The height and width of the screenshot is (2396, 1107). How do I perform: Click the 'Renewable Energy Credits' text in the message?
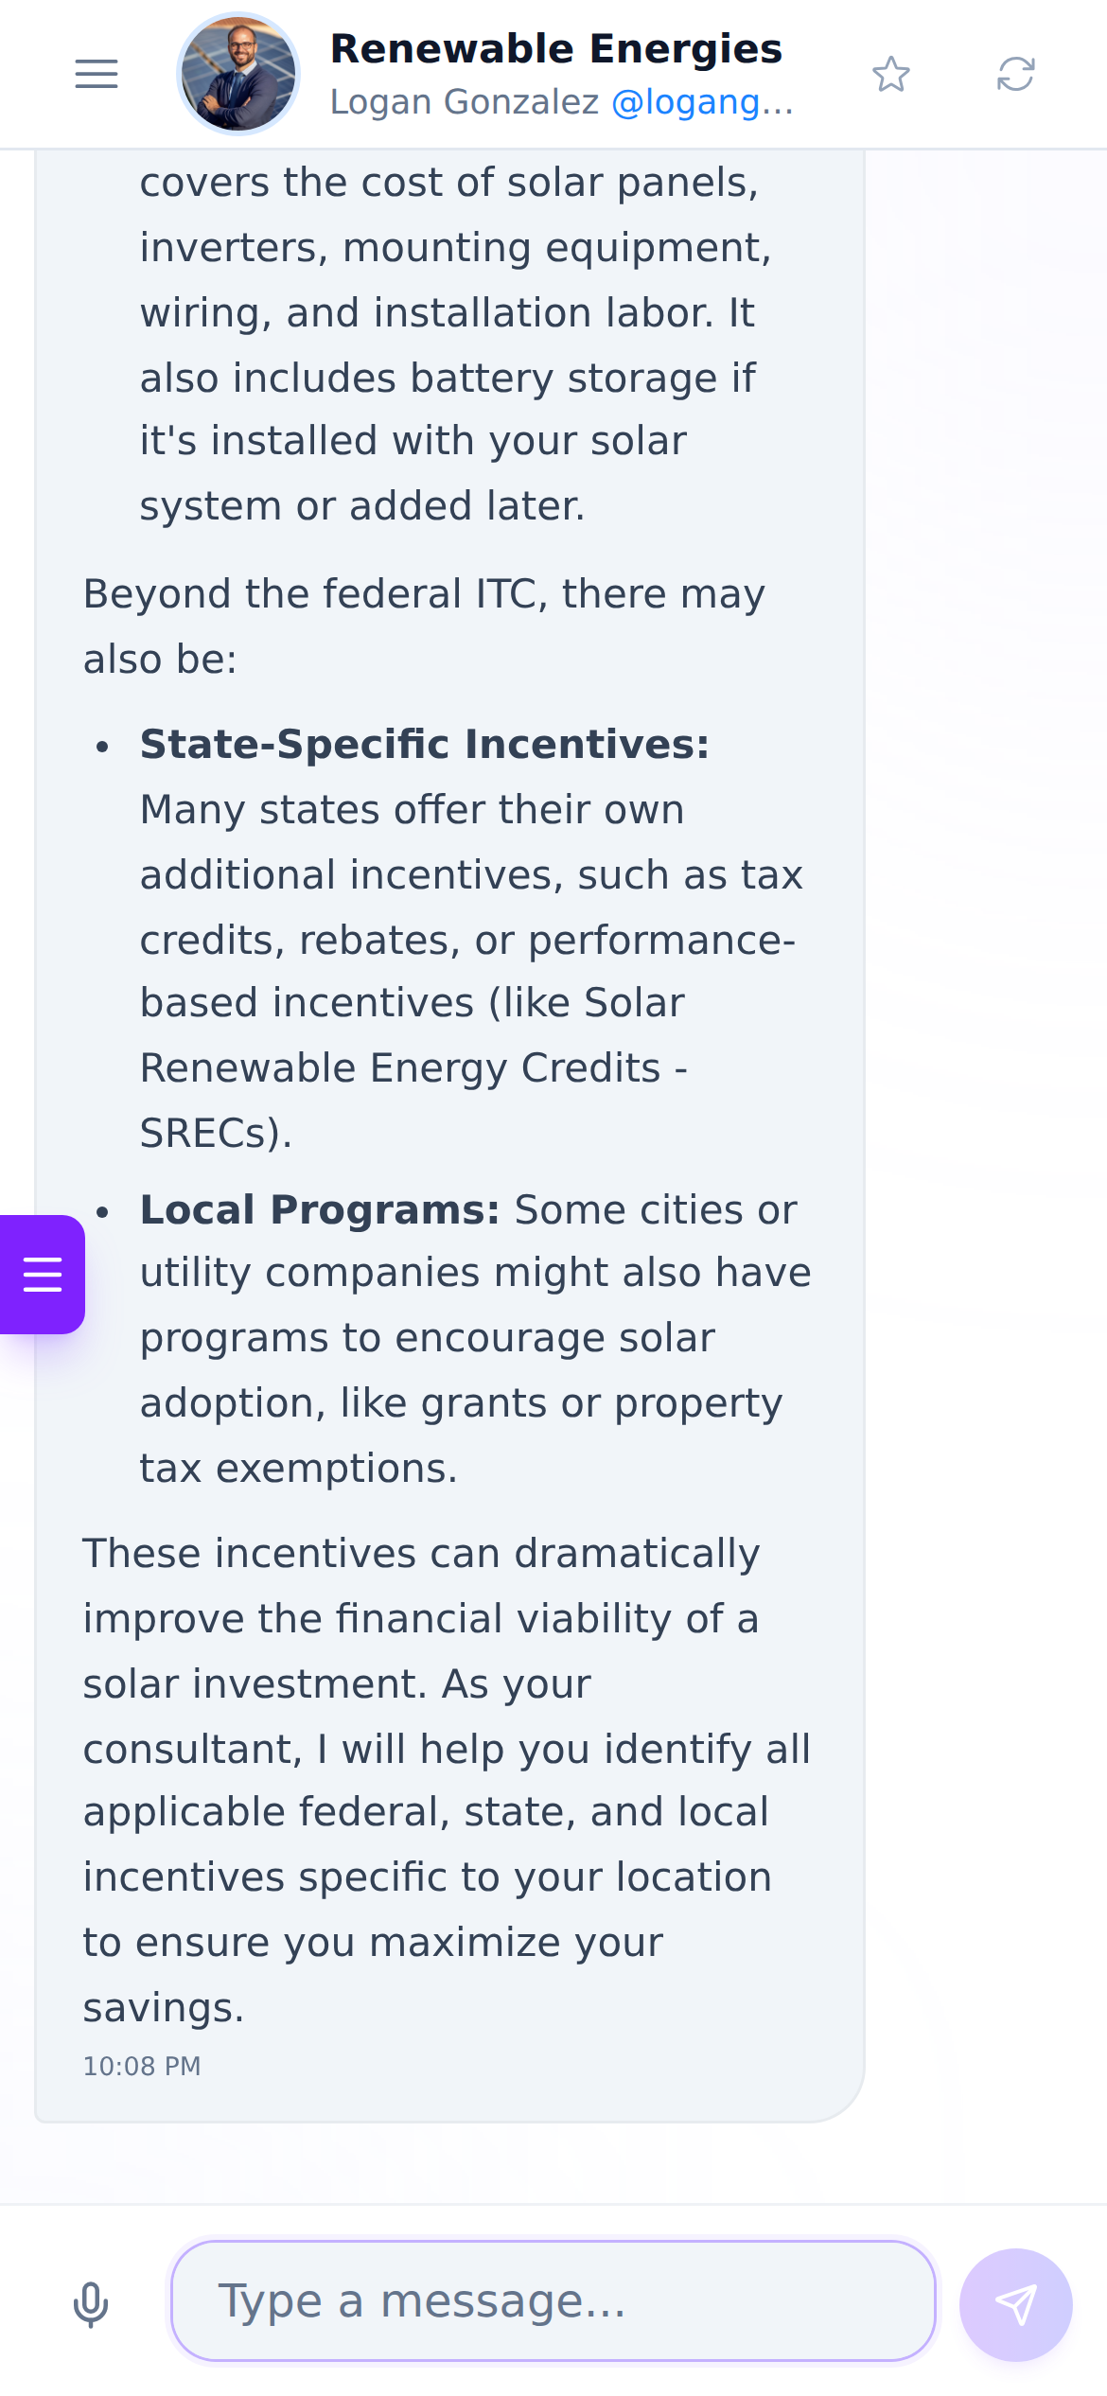(400, 1068)
